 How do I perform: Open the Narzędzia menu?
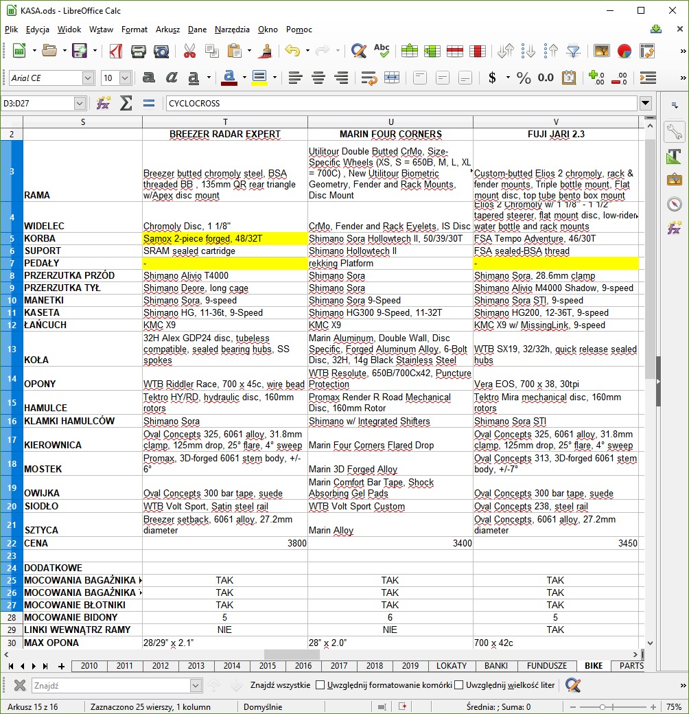(232, 30)
